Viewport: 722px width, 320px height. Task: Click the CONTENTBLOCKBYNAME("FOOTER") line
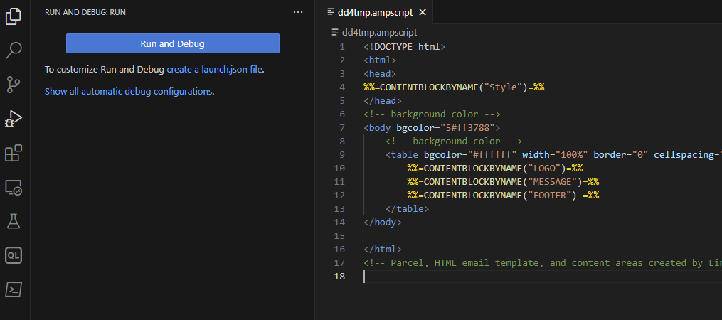pos(498,195)
